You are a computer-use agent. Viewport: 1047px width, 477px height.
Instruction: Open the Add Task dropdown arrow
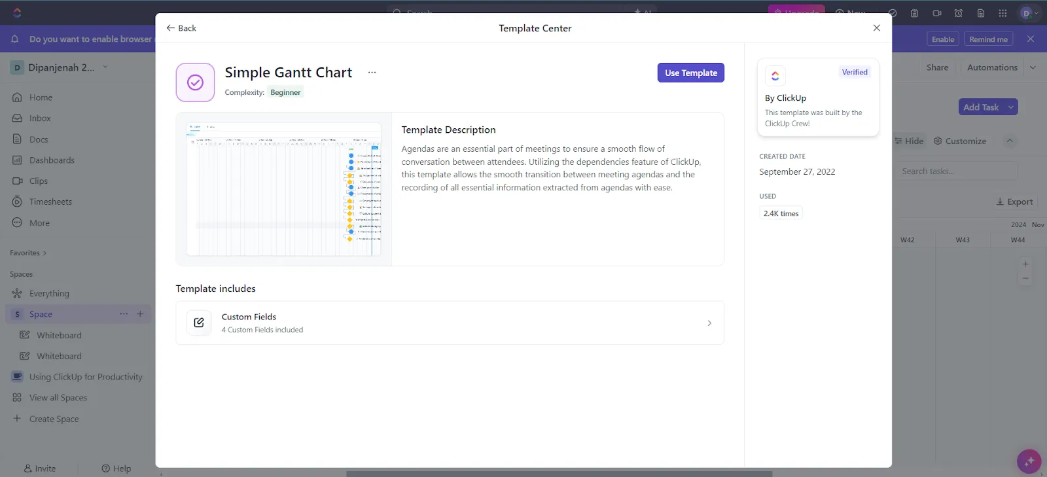tap(1011, 107)
